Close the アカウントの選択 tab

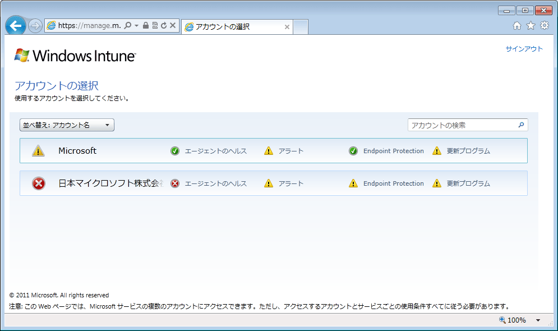pos(287,27)
